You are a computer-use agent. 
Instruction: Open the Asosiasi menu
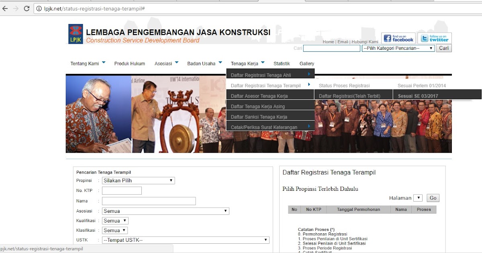(x=163, y=63)
